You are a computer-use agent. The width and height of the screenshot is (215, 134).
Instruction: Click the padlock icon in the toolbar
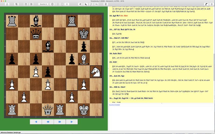click(x=7, y=4)
